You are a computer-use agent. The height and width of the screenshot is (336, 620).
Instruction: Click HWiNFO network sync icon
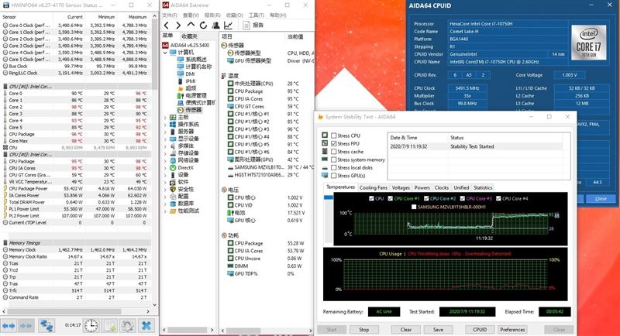coord(46,326)
